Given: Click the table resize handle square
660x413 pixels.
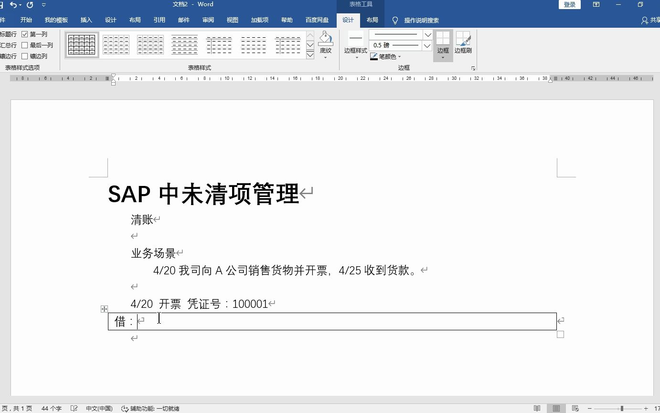Looking at the screenshot, I should [560, 335].
